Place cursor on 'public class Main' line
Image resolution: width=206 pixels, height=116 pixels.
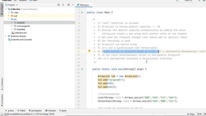coord(99,13)
